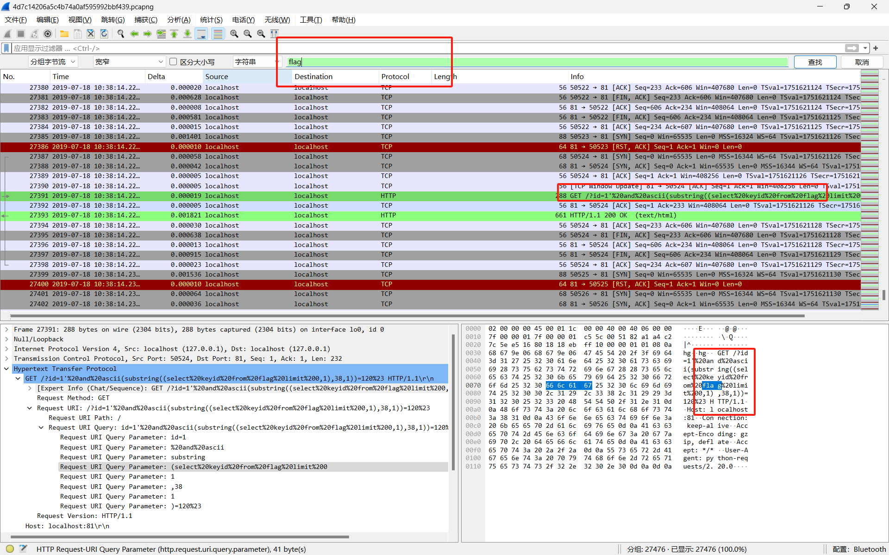
Task: Toggle auto-scroll during live capture icon
Action: pyautogui.click(x=201, y=34)
